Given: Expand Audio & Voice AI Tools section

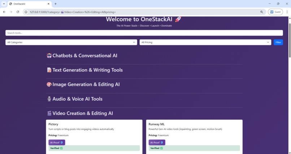Looking at the screenshot, I should [77, 99].
